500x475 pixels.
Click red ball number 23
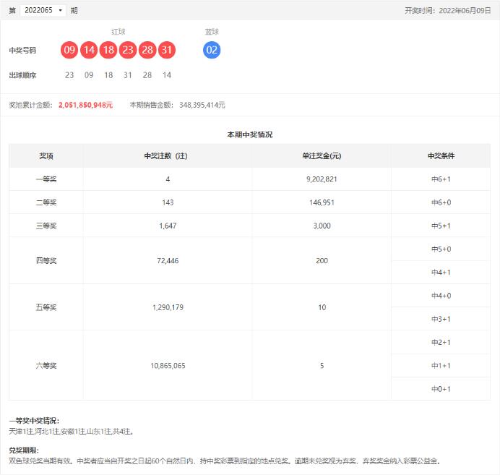click(128, 50)
